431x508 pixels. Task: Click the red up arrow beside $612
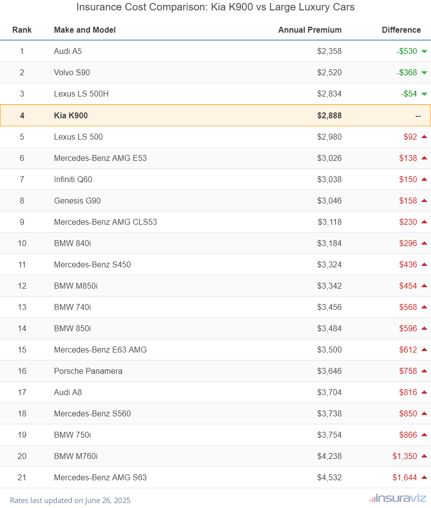pyautogui.click(x=424, y=350)
